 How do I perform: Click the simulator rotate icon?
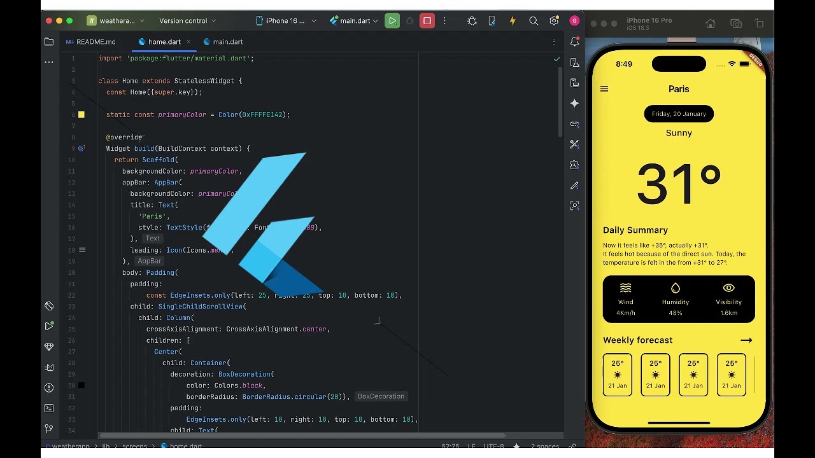[x=759, y=24]
